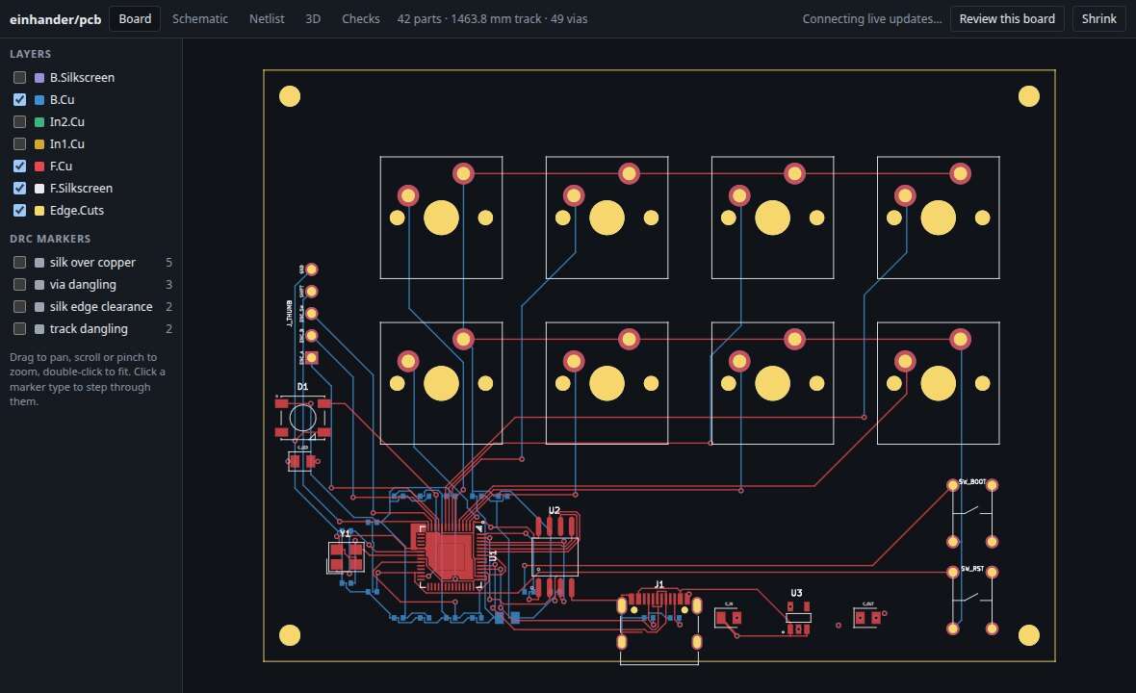Select the U3 regulator footprint
Viewport: 1136px width, 693px height.
[x=798, y=618]
